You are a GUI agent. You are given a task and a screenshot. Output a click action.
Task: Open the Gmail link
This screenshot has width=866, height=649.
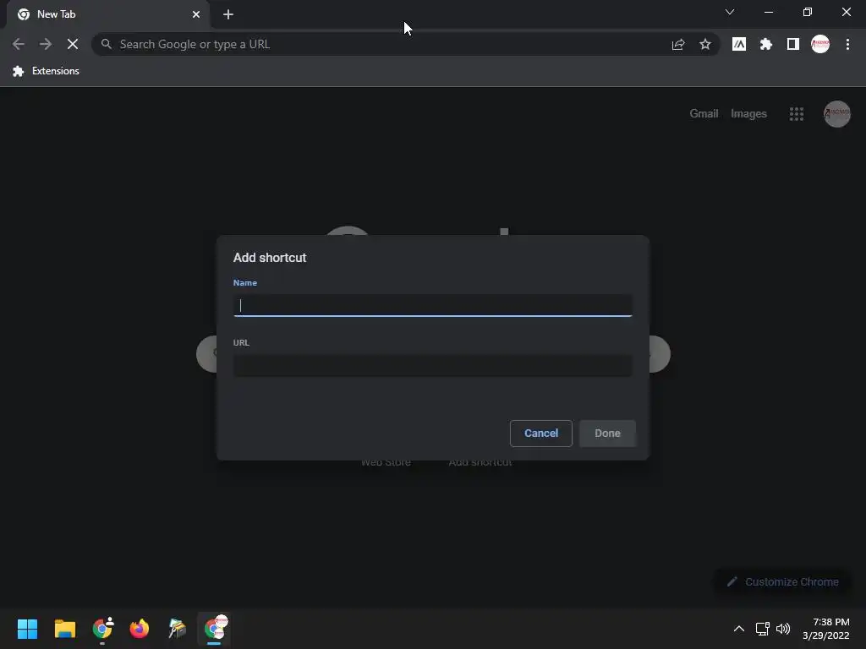click(x=704, y=114)
